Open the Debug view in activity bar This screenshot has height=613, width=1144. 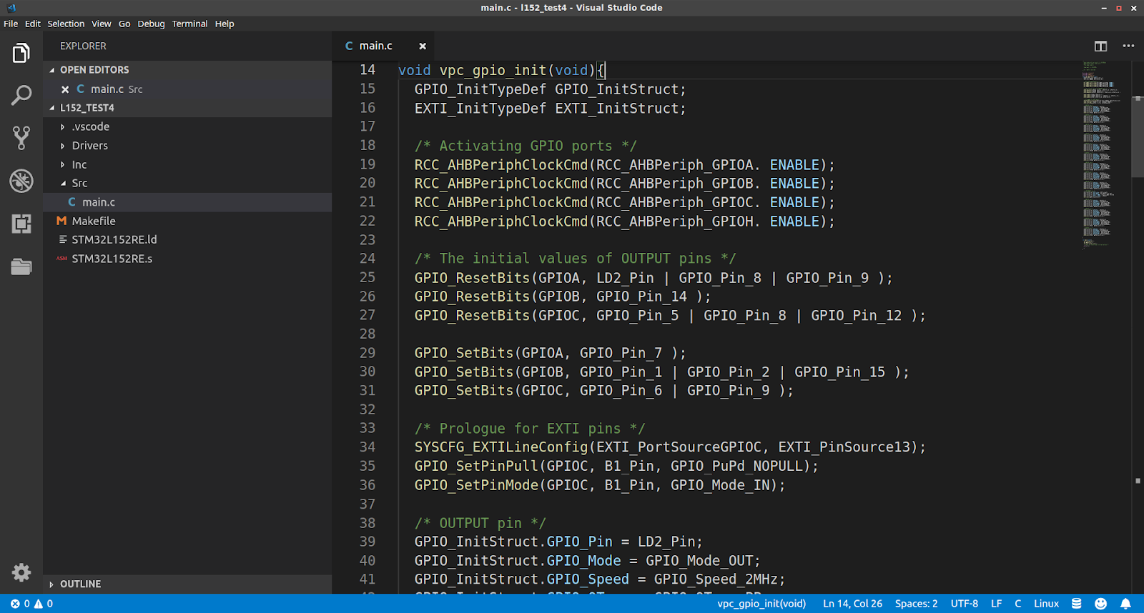point(21,181)
